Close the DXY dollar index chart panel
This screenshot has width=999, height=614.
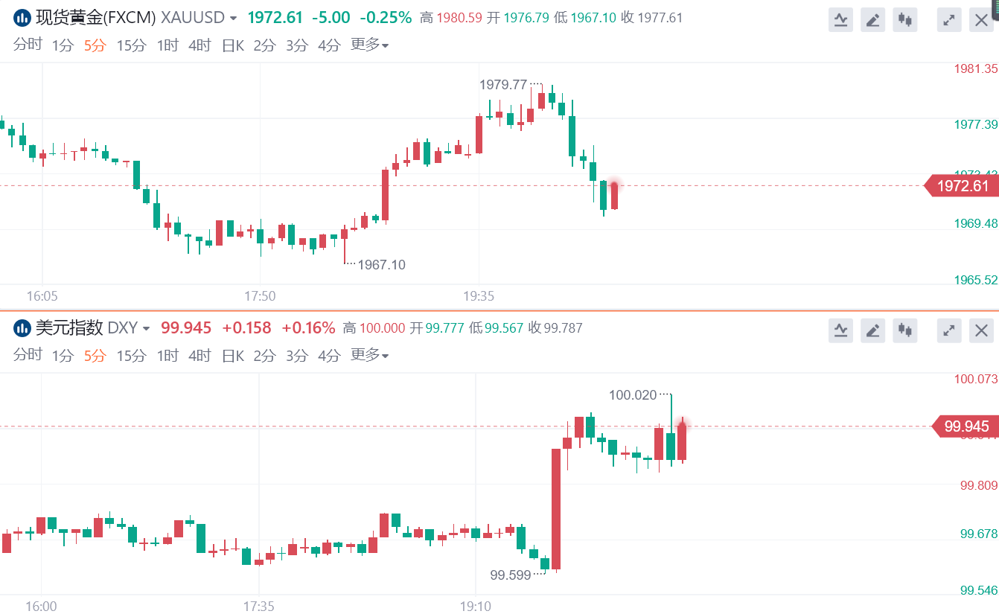point(982,330)
